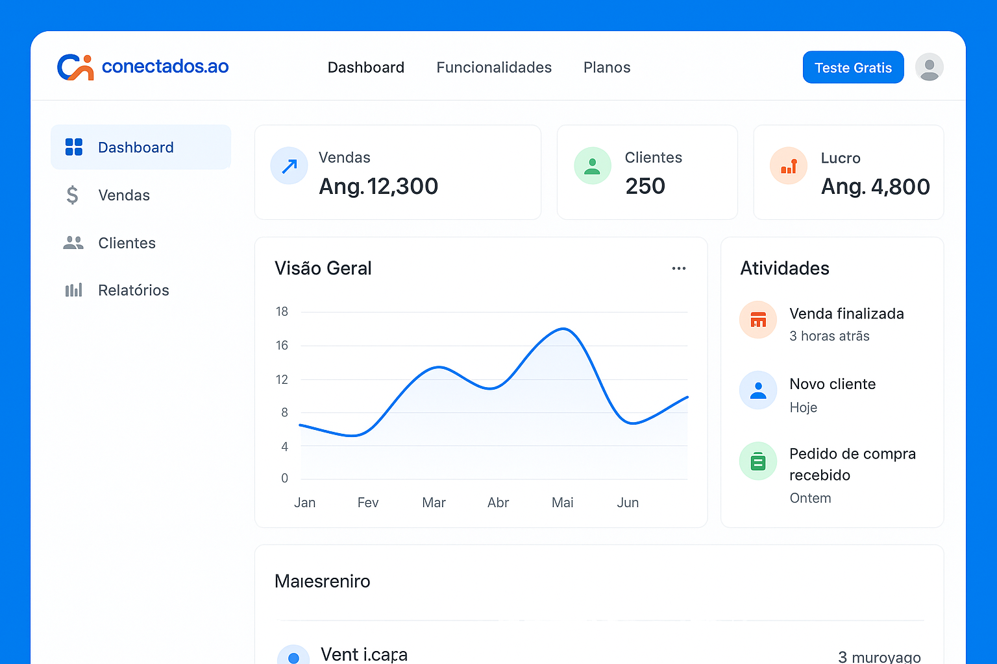Screen dimensions: 997x664
Task: Click the Jun label on chart axis
Action: [628, 503]
